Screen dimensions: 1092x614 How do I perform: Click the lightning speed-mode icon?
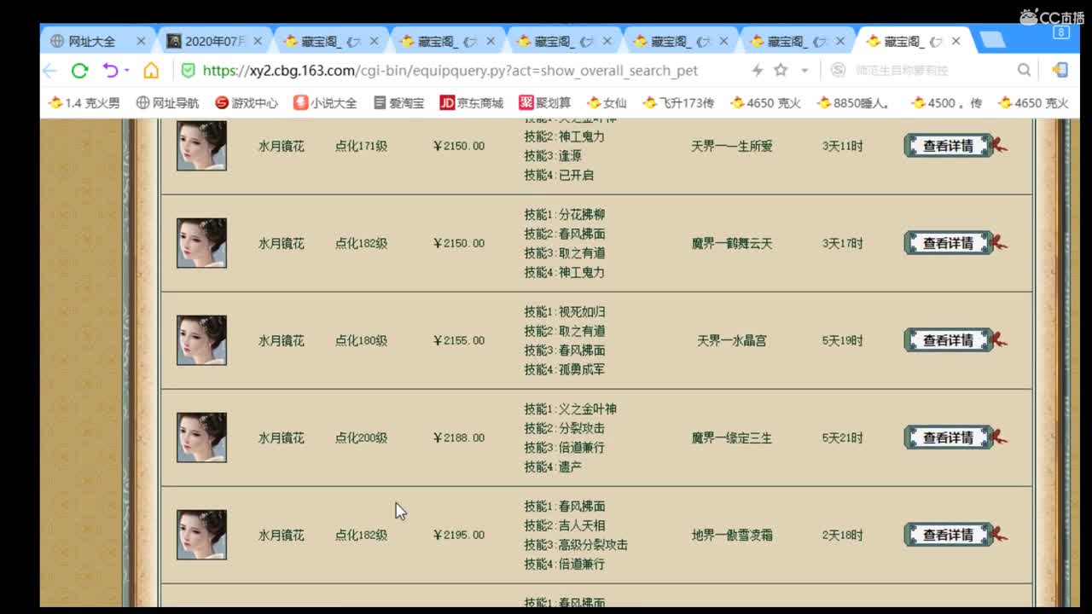757,71
